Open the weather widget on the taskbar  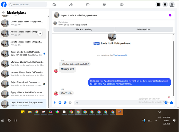[147, 121]
